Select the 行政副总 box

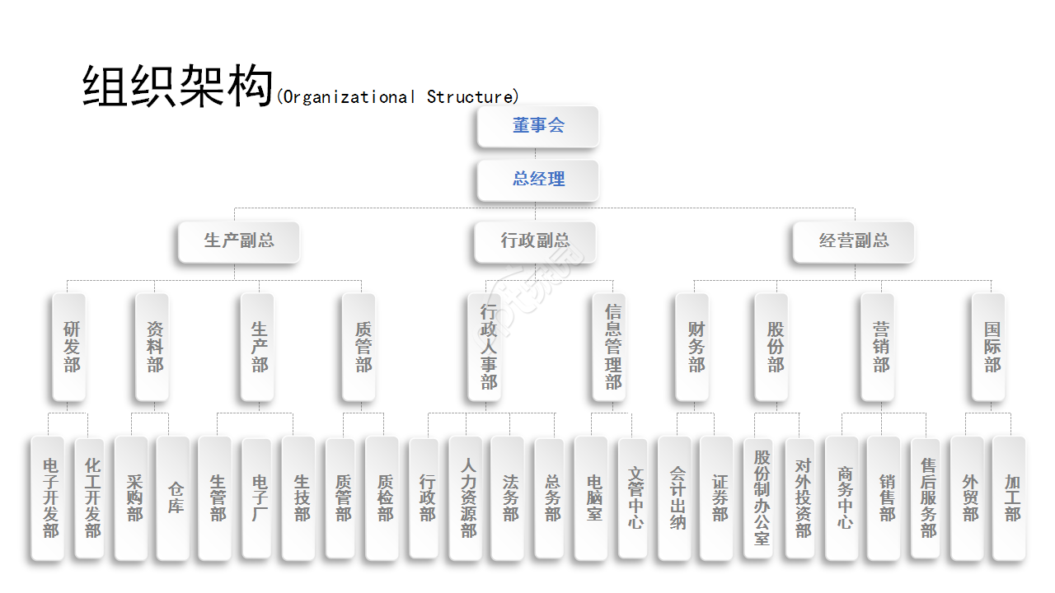pyautogui.click(x=535, y=241)
